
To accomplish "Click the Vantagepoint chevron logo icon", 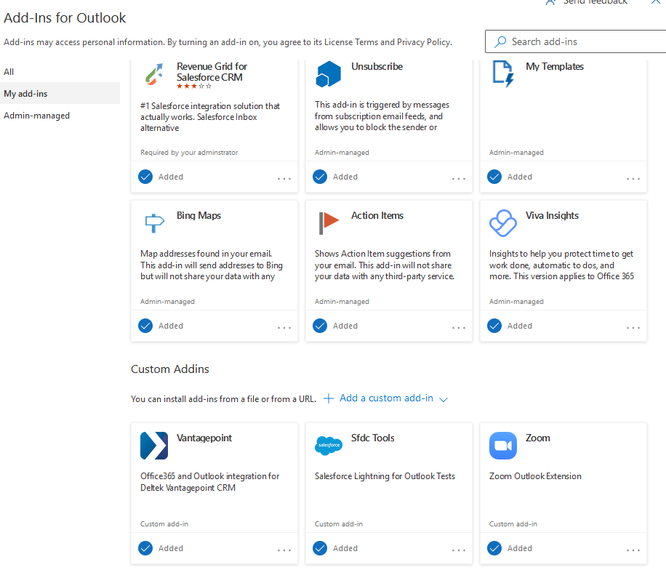I will [x=153, y=446].
